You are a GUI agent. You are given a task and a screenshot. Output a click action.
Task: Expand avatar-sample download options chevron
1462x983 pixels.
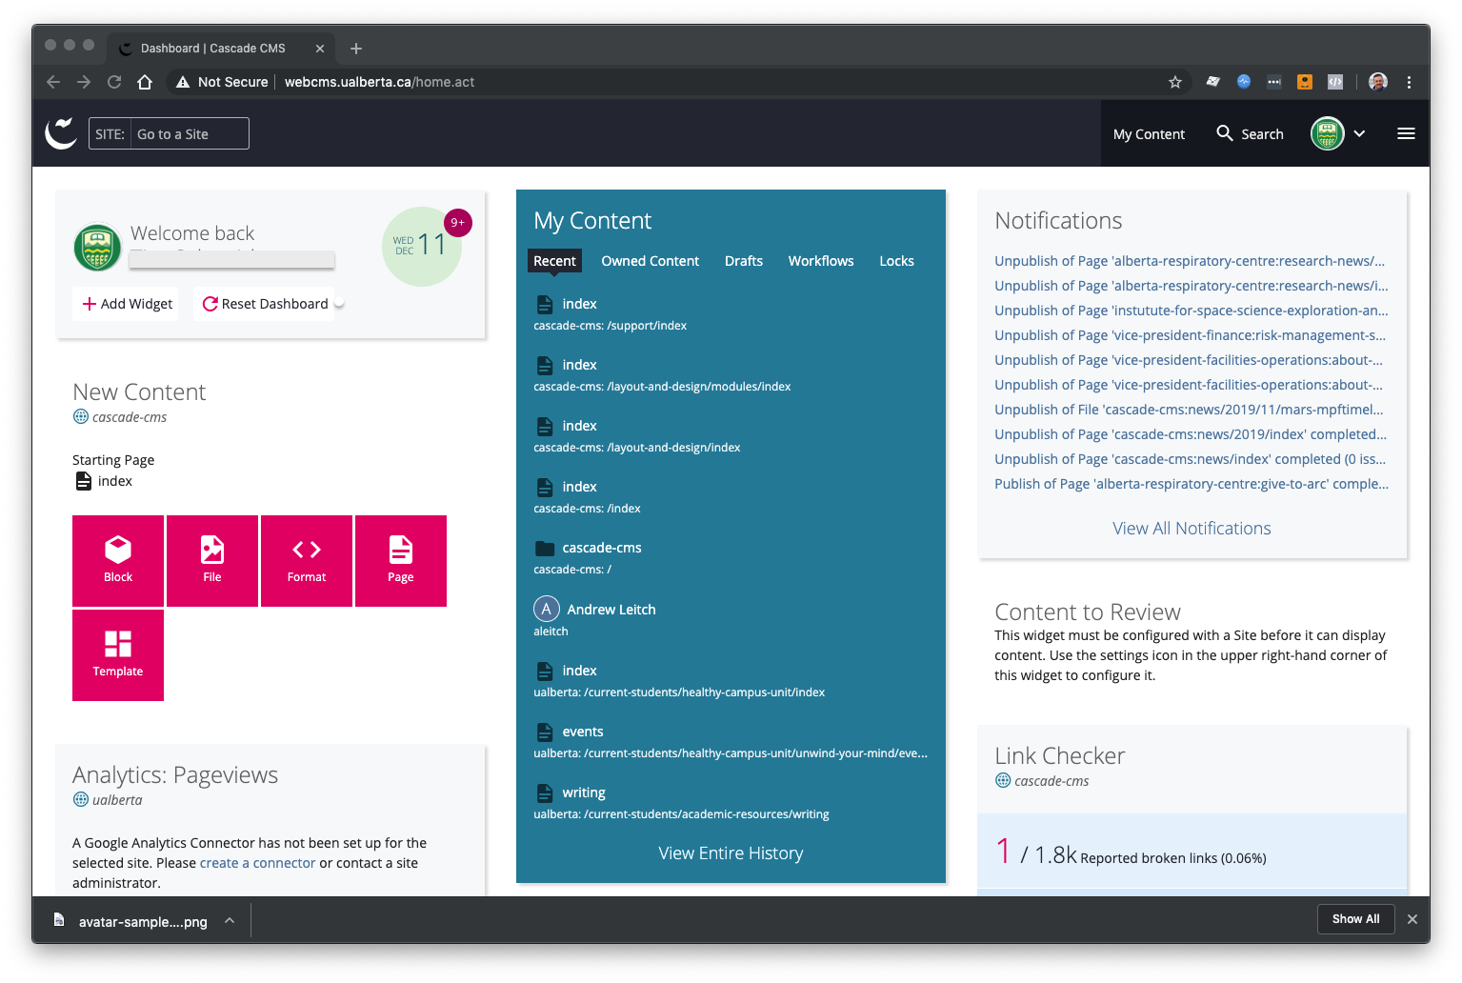(230, 920)
